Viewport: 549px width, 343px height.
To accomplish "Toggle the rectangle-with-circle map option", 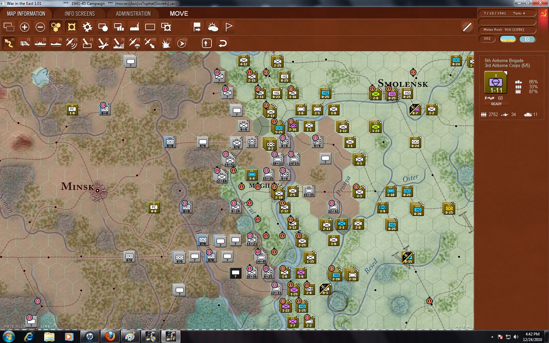I will tap(103, 27).
